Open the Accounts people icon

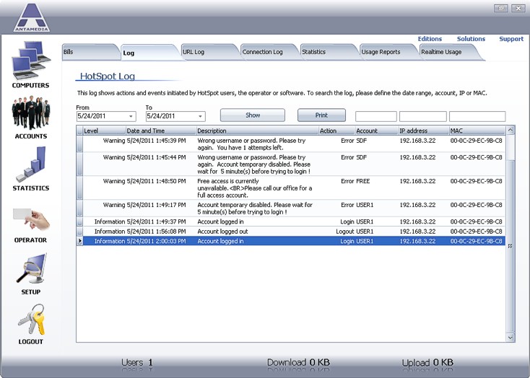click(x=30, y=113)
